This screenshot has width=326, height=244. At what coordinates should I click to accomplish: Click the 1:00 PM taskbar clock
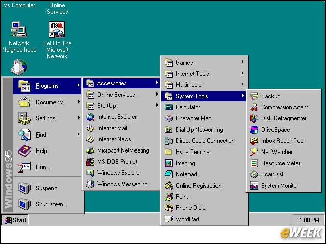coord(309,220)
